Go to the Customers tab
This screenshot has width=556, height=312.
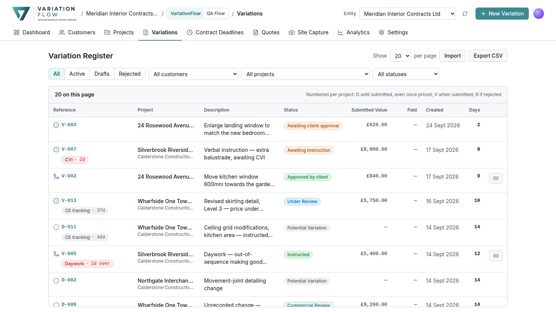(77, 32)
